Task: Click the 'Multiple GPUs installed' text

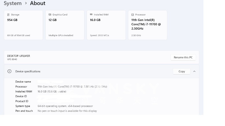Action: pos(61,36)
